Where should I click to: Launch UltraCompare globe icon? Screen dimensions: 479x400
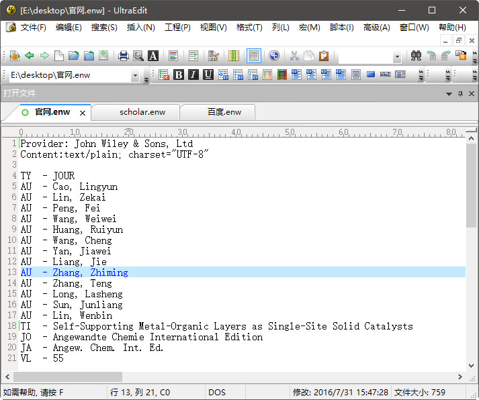(x=274, y=56)
